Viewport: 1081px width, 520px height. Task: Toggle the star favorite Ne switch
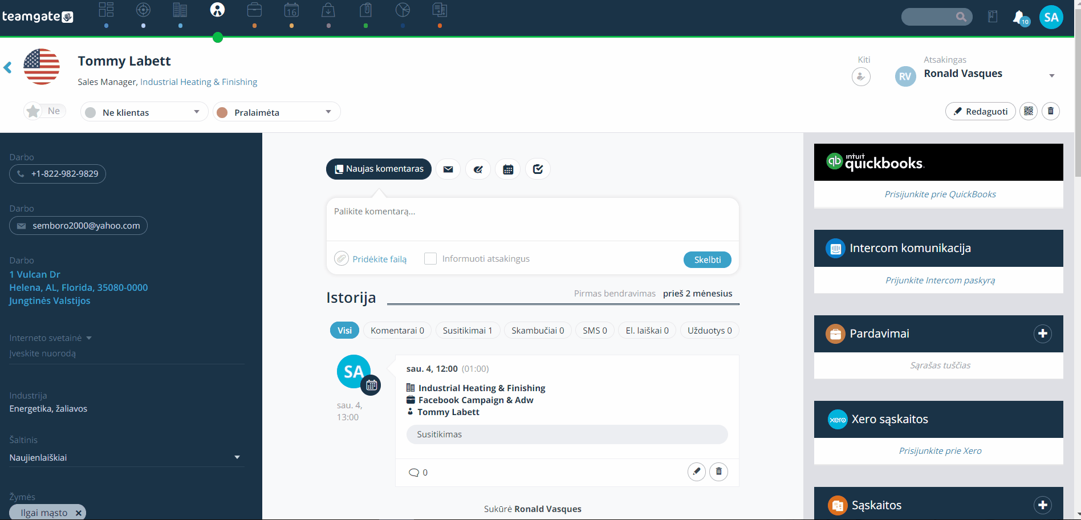(45, 111)
